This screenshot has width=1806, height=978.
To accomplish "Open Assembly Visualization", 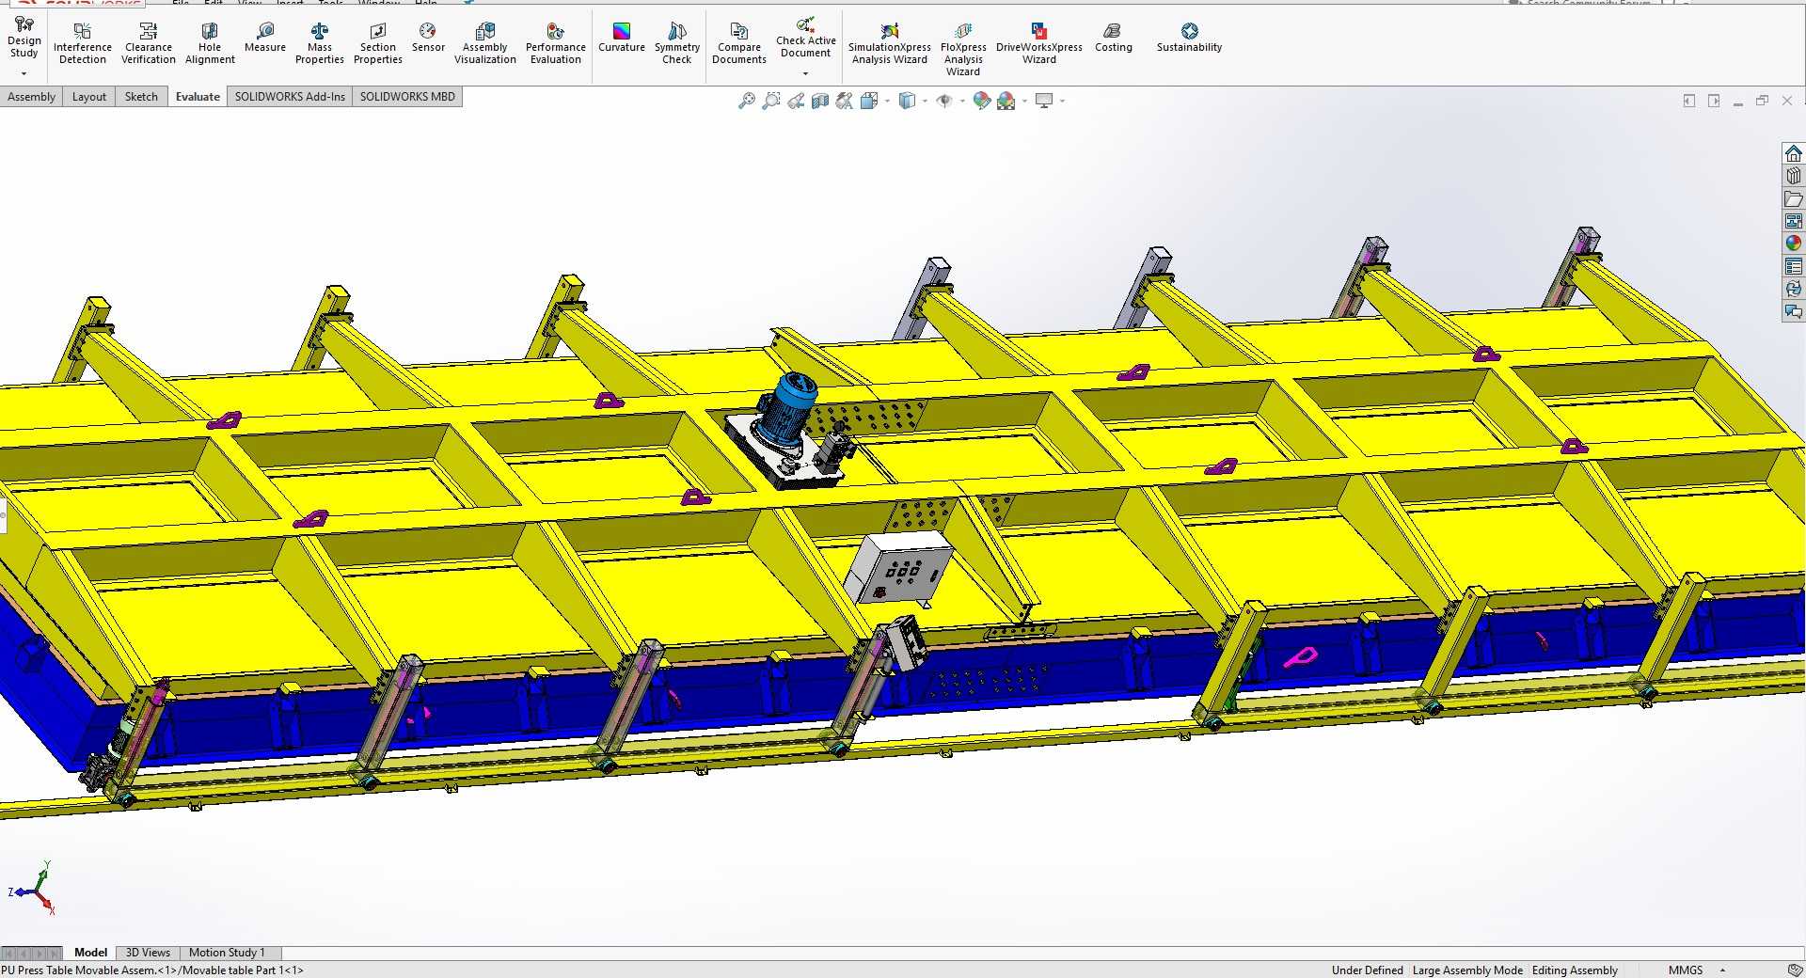I will pos(485,44).
